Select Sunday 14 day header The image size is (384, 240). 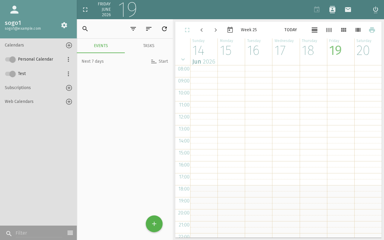tap(204, 52)
